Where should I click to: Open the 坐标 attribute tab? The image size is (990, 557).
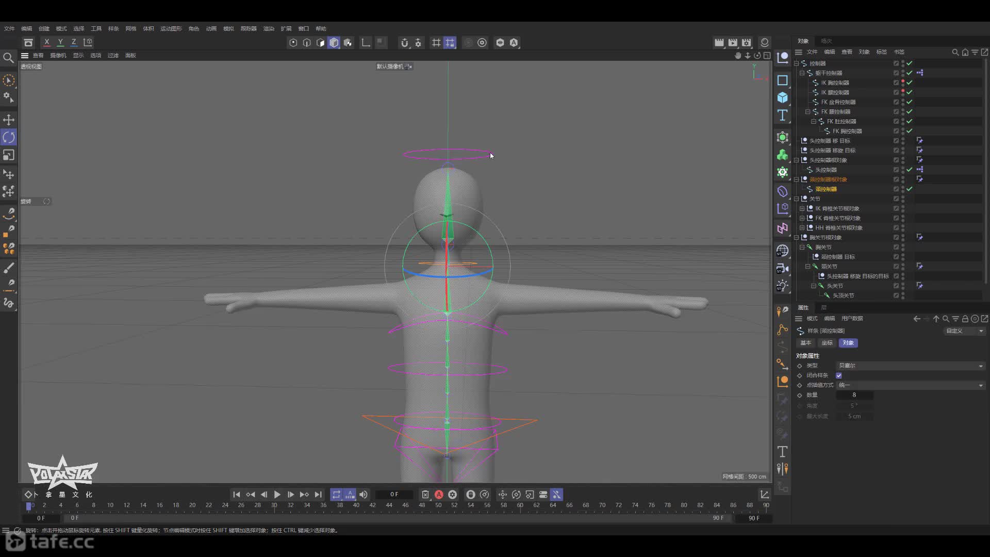(827, 343)
